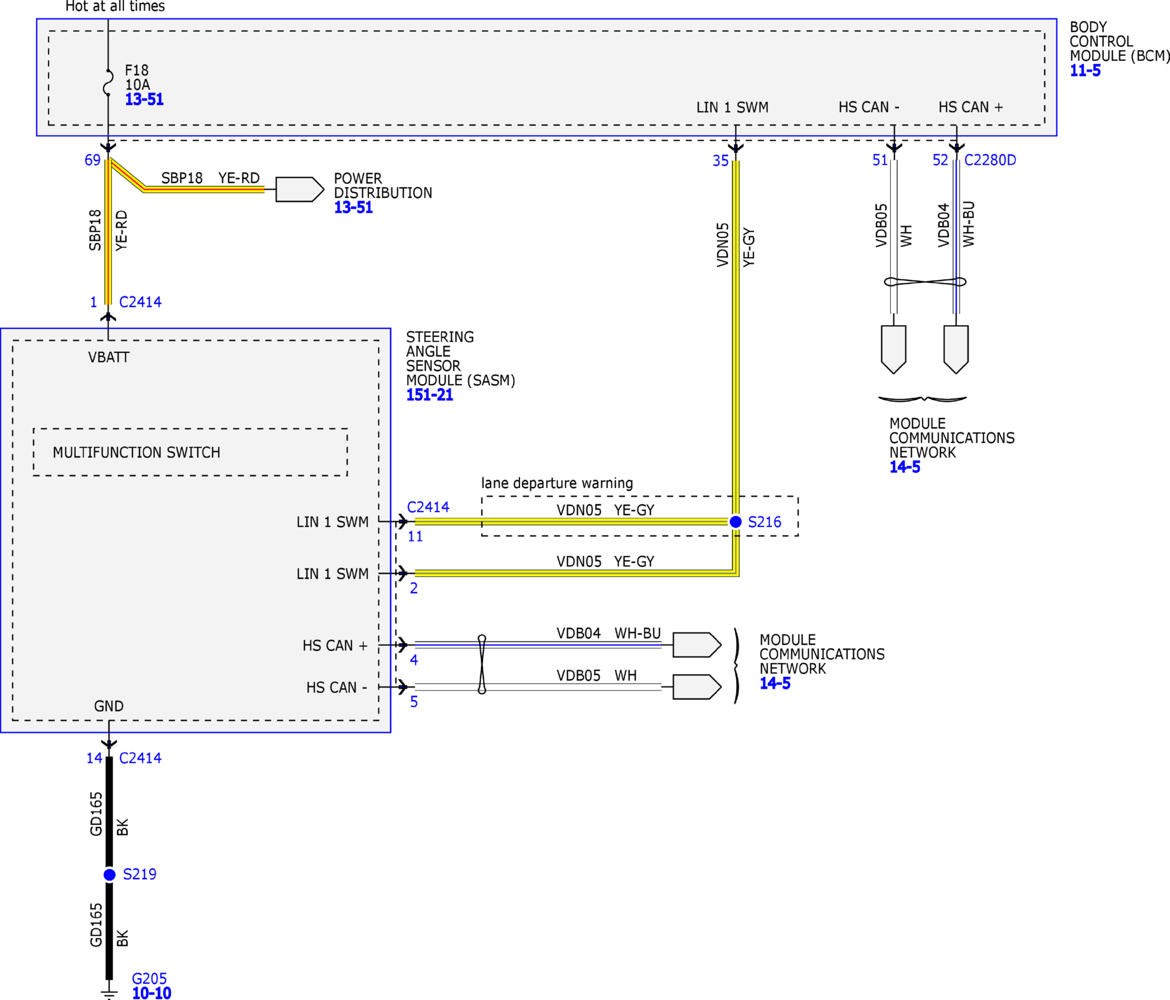
Task: Click the F18 10A fuse label
Action: tap(137, 77)
